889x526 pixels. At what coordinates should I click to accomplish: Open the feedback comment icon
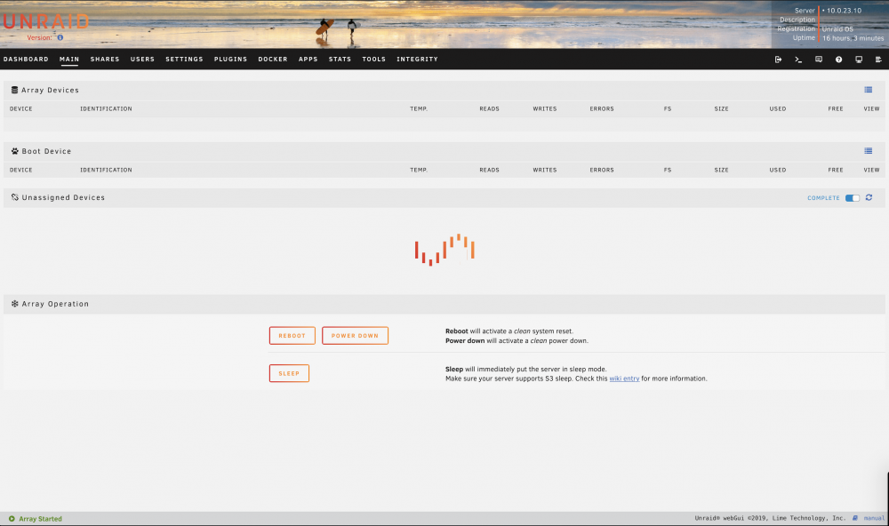tap(819, 60)
